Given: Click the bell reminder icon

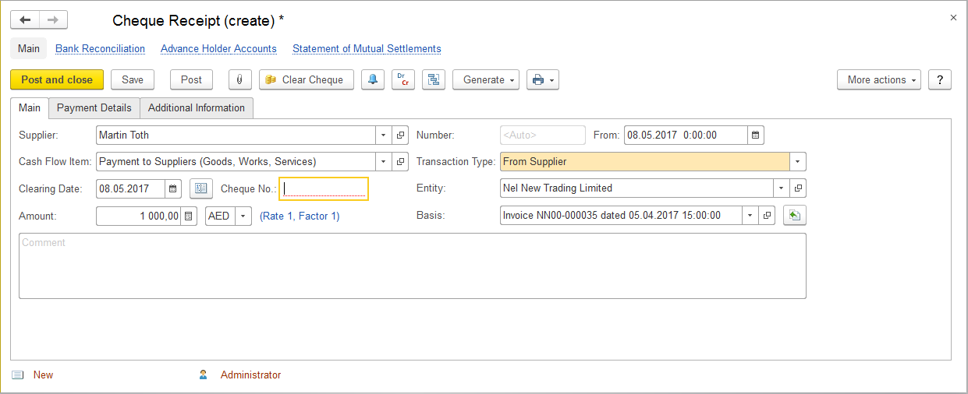Looking at the screenshot, I should tap(373, 79).
